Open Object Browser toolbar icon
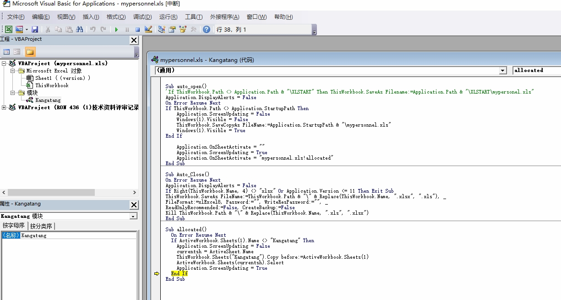Image resolution: width=561 pixels, height=300 pixels. pyautogui.click(x=183, y=29)
